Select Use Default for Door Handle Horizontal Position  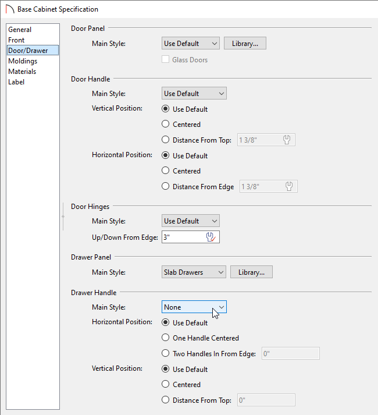click(x=165, y=155)
